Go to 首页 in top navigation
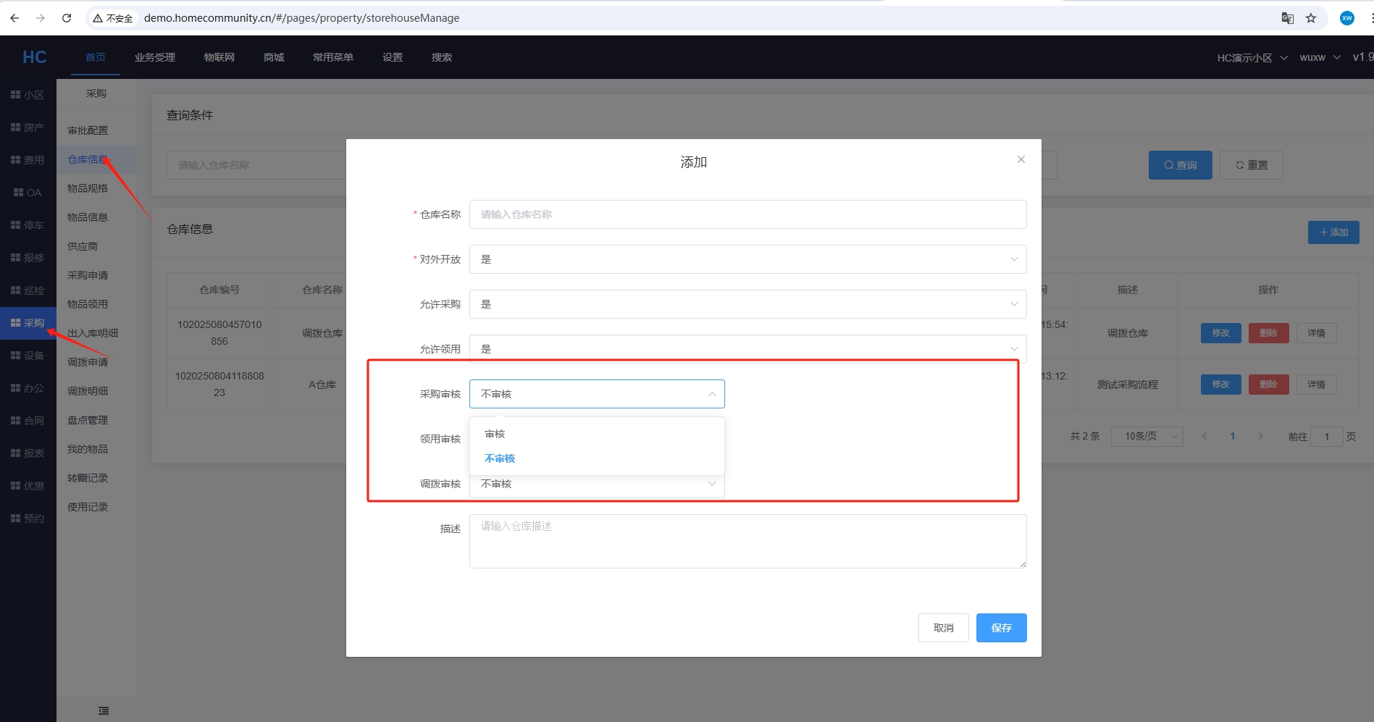Viewport: 1374px width, 722px height. pos(96,57)
